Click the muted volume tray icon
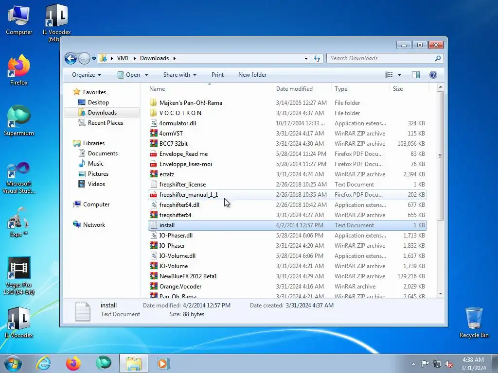The image size is (498, 373). (449, 364)
